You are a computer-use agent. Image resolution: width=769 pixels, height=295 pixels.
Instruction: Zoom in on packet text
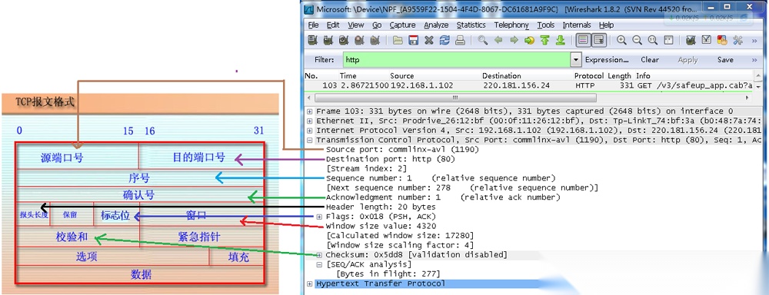pyautogui.click(x=621, y=40)
